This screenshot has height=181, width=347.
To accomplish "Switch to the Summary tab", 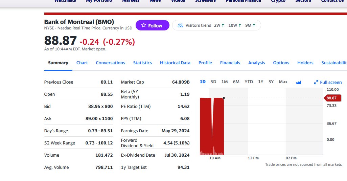I will coord(58,63).
